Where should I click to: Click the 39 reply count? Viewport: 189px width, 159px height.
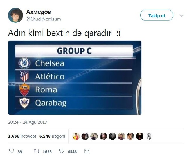click(20, 151)
